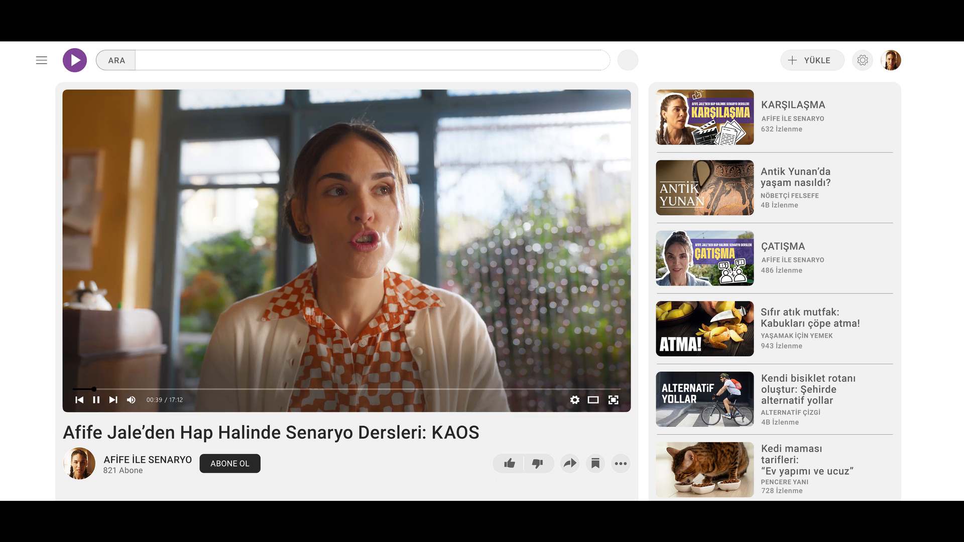Pause the playing video
The width and height of the screenshot is (964, 542).
coord(96,400)
